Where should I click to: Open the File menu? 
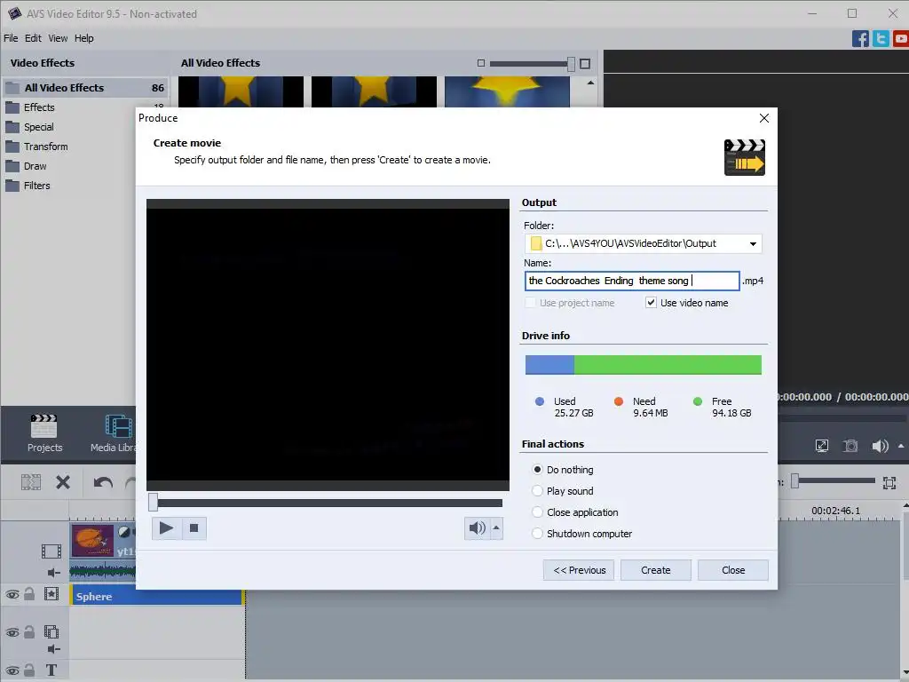point(11,38)
